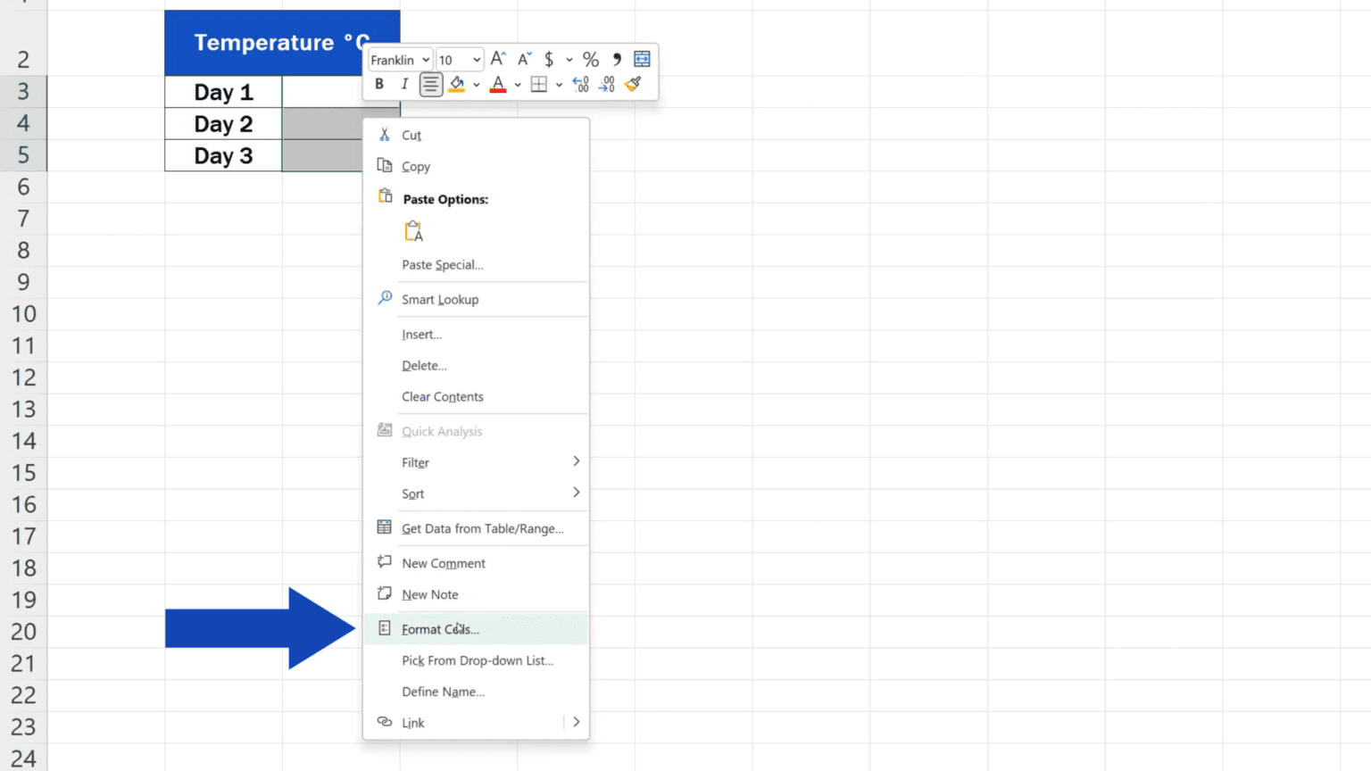This screenshot has width=1371, height=771.
Task: Apply the Accounting Number Format icon
Action: pos(548,59)
